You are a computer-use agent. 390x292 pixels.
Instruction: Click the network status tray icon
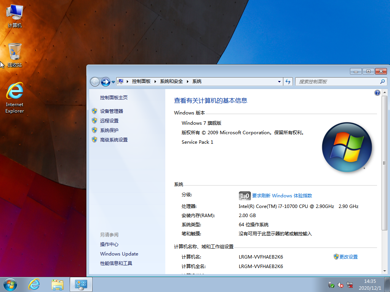[x=350, y=285]
